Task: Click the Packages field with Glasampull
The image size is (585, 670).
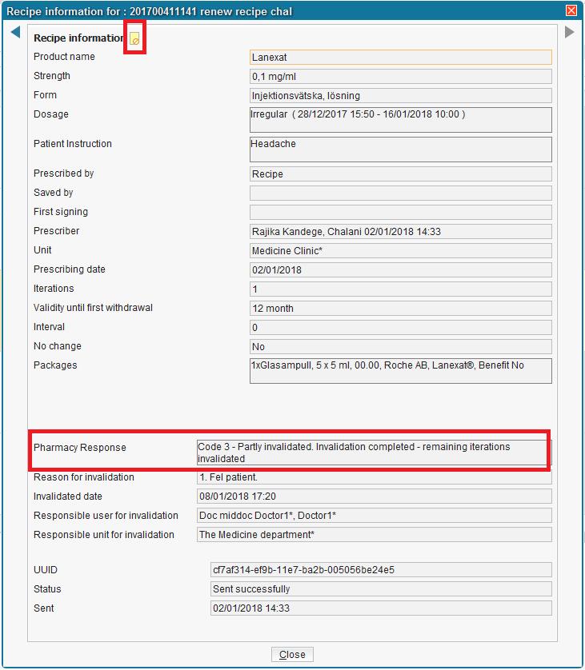Action: tap(401, 371)
